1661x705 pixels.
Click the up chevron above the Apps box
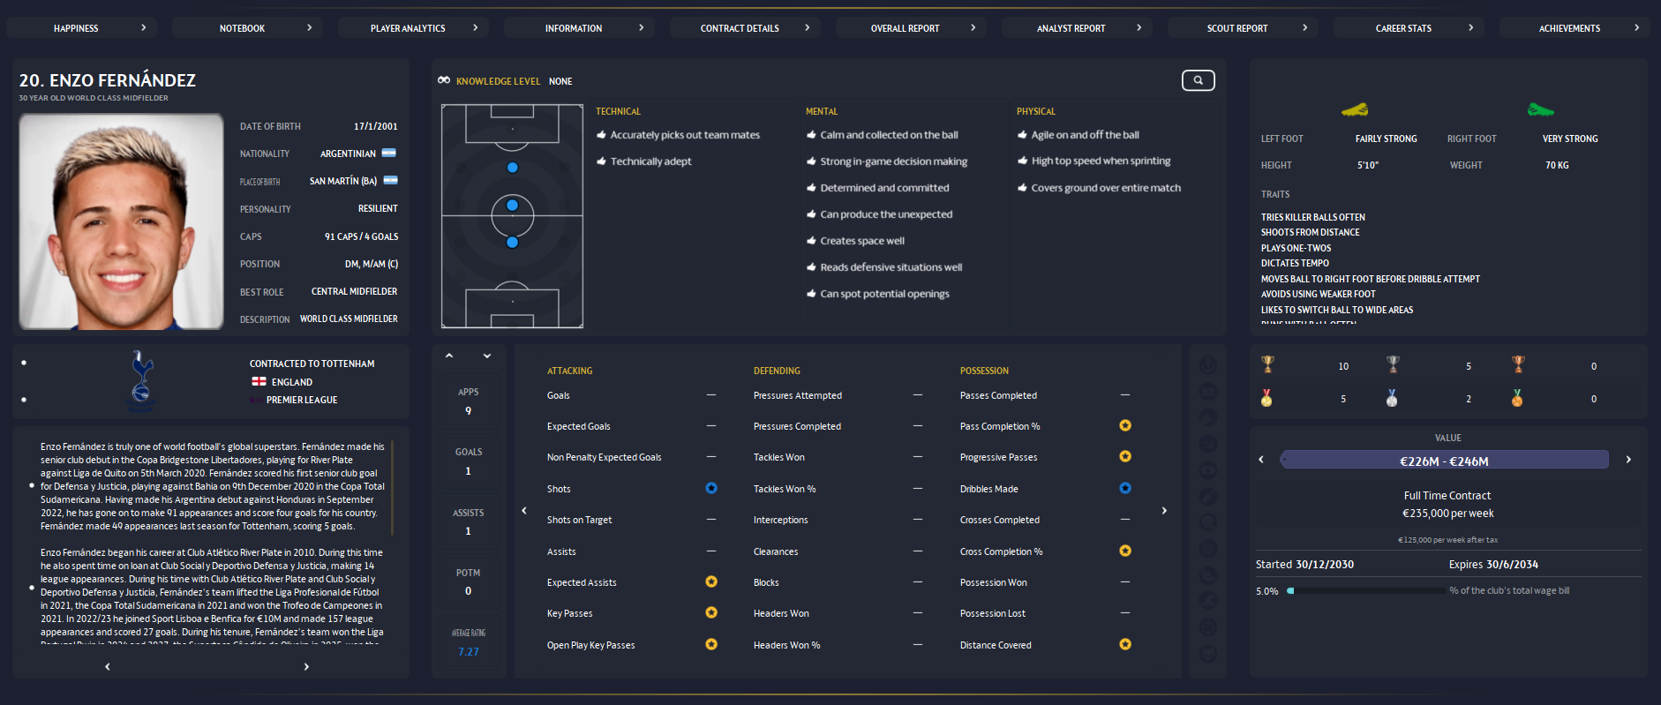pos(449,356)
